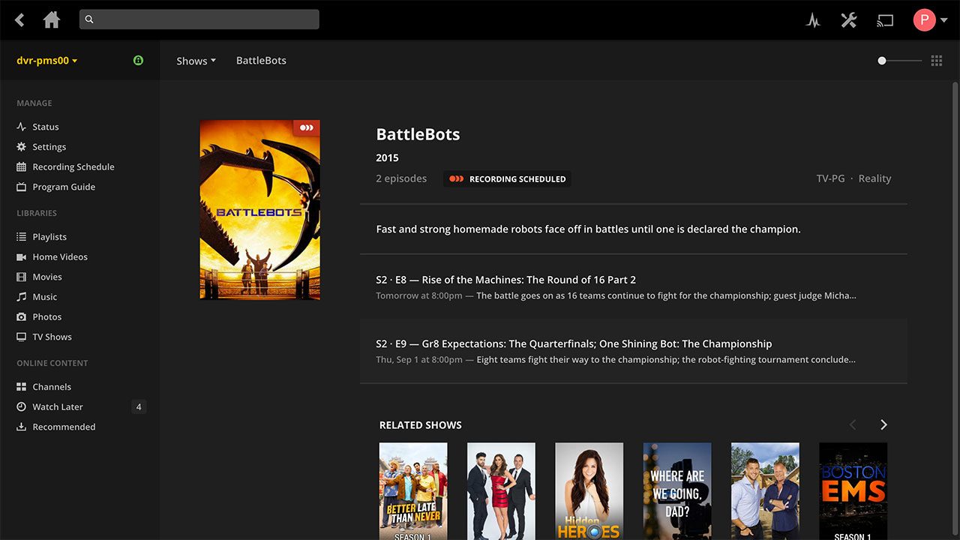Viewport: 960px width, 540px height.
Task: Click the search magnifier icon
Action: tap(89, 19)
